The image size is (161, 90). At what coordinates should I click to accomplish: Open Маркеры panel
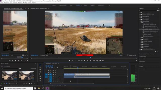(x=141, y=64)
